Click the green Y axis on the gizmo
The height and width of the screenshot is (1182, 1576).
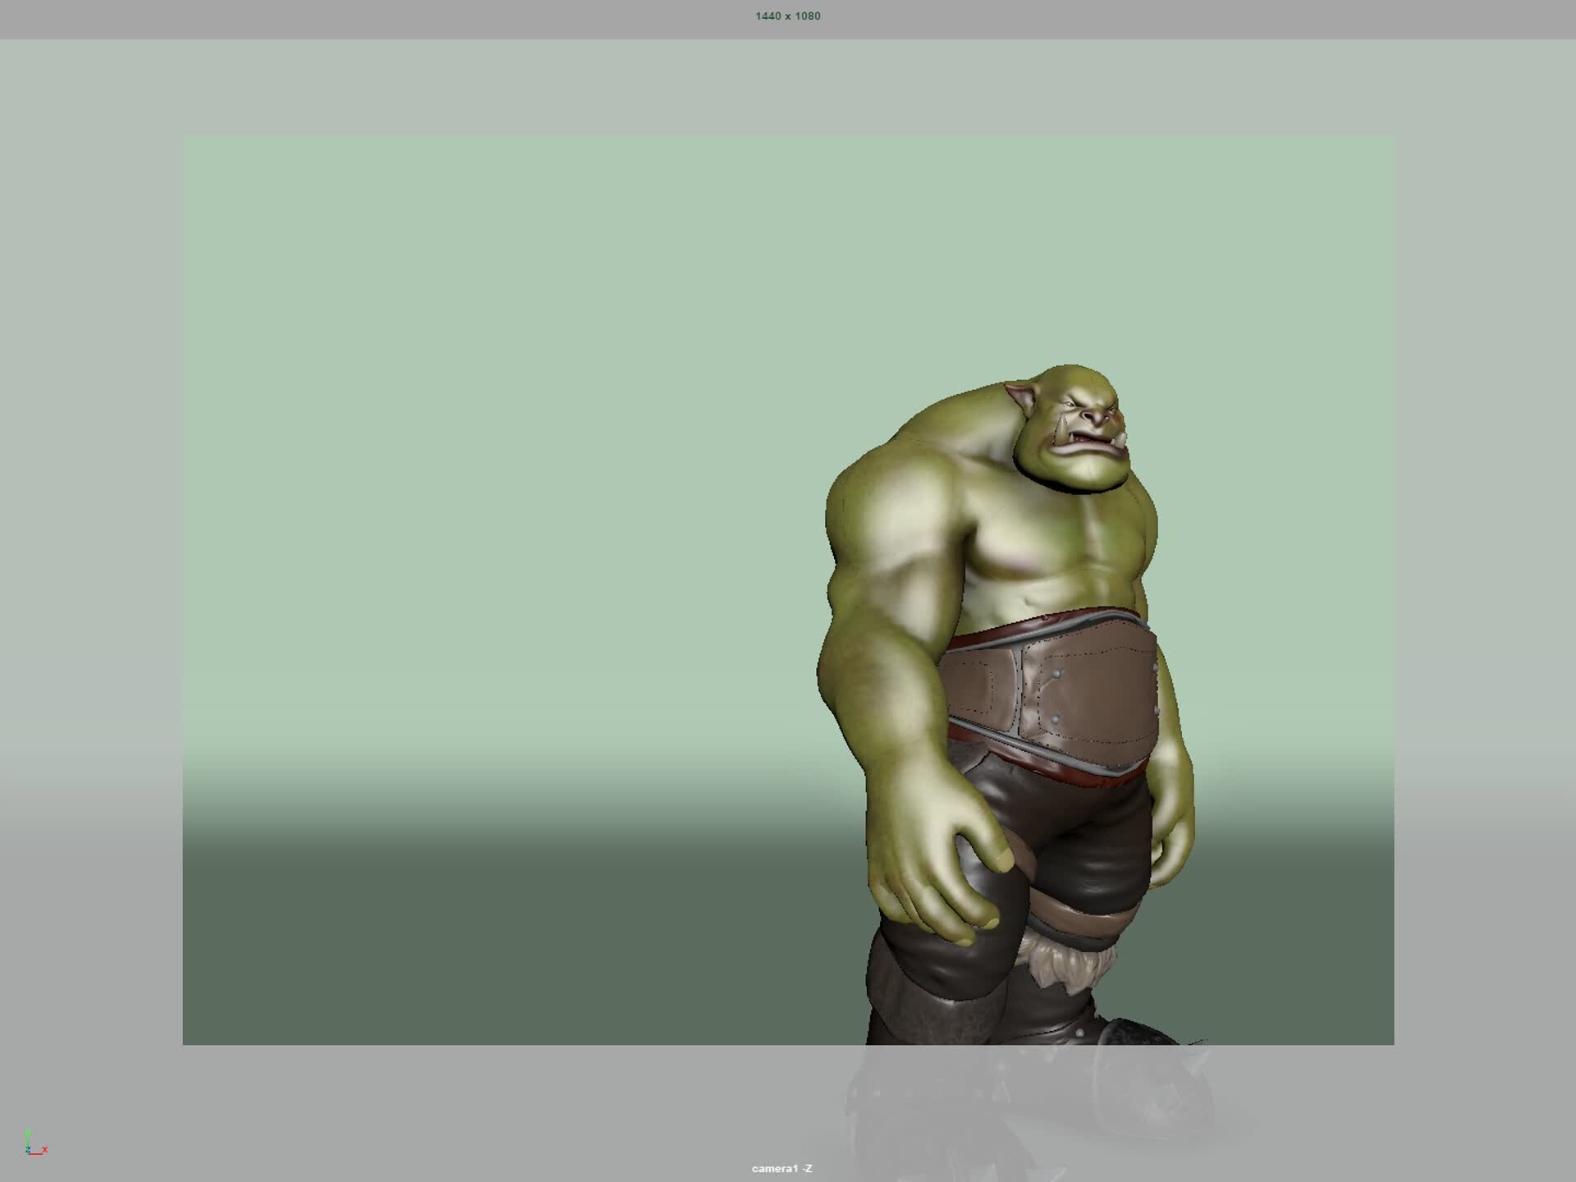[x=29, y=1134]
